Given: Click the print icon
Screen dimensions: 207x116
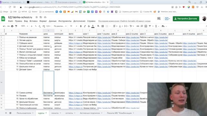Looking at the screenshot, I should 12,26.
